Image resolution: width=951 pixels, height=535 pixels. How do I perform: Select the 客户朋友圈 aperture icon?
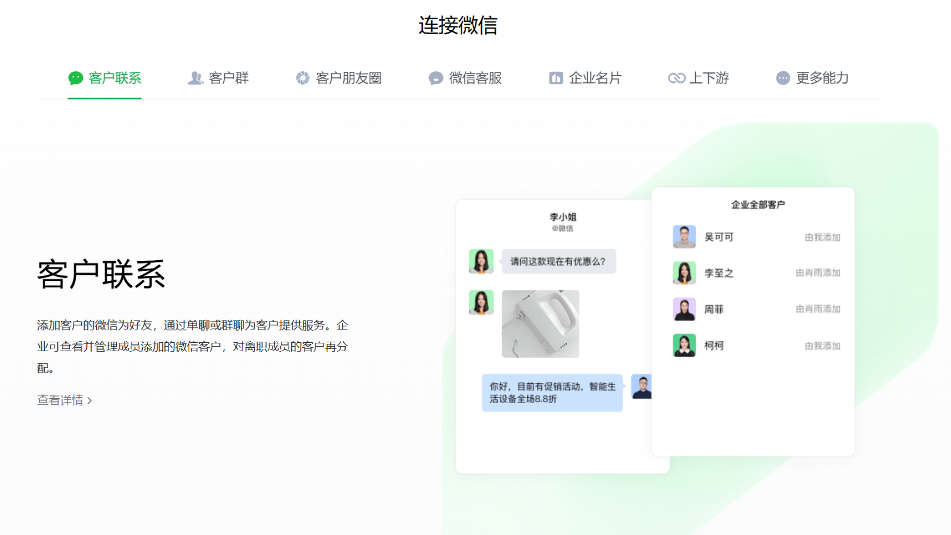click(x=303, y=78)
